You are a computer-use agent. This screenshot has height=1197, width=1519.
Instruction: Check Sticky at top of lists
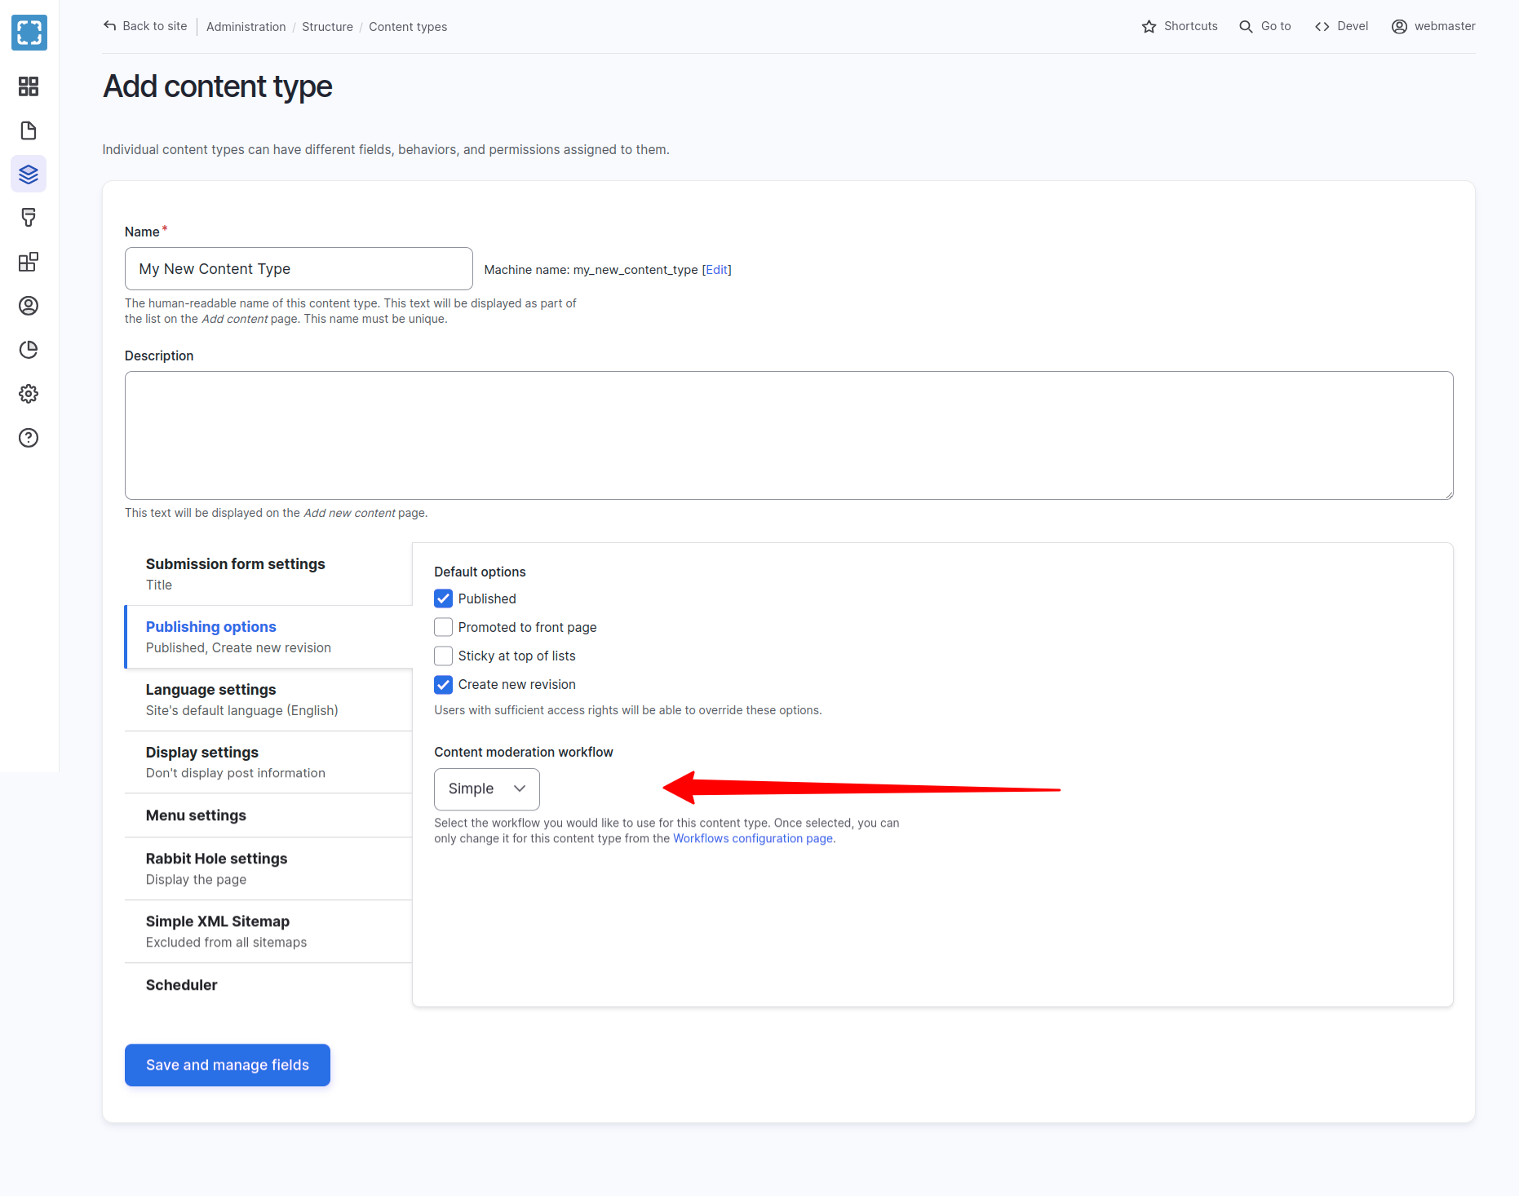coord(443,656)
